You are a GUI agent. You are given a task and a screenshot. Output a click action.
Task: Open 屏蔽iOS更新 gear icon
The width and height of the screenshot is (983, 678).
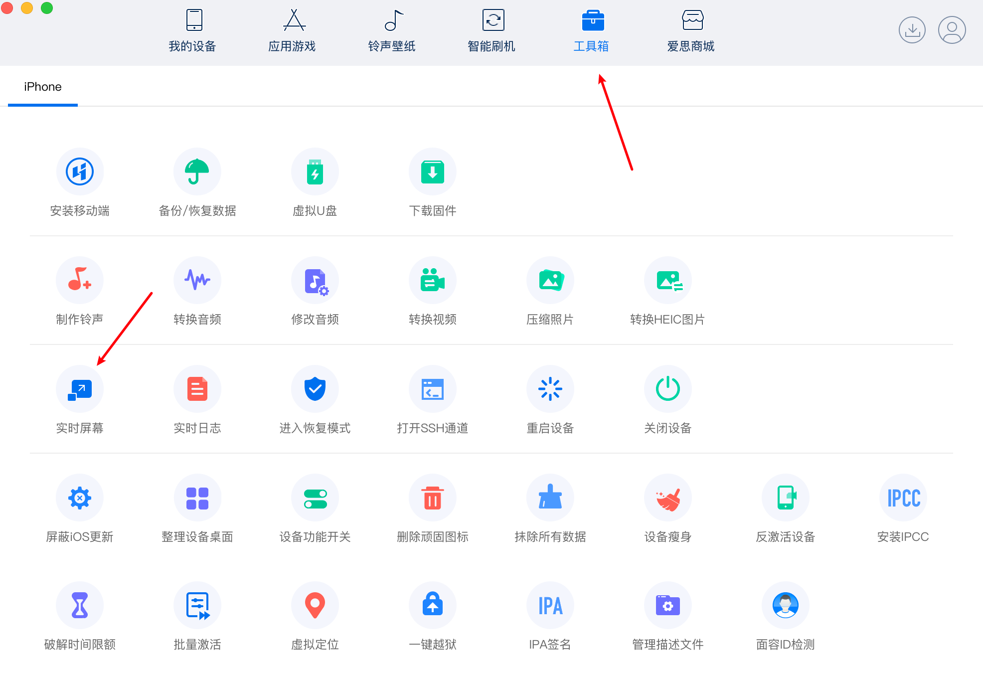[x=80, y=498]
